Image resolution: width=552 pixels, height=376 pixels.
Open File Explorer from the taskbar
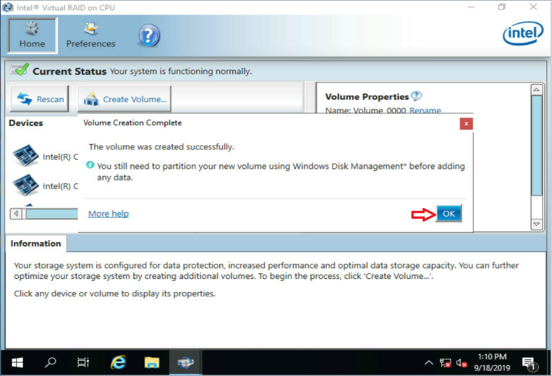coord(152,362)
